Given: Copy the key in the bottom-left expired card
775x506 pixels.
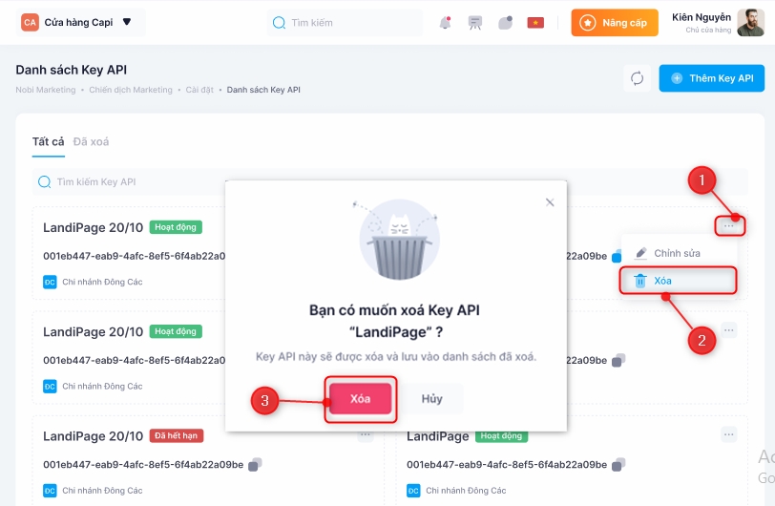Looking at the screenshot, I should tap(255, 465).
